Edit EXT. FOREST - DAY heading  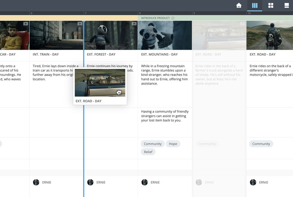tap(101, 54)
